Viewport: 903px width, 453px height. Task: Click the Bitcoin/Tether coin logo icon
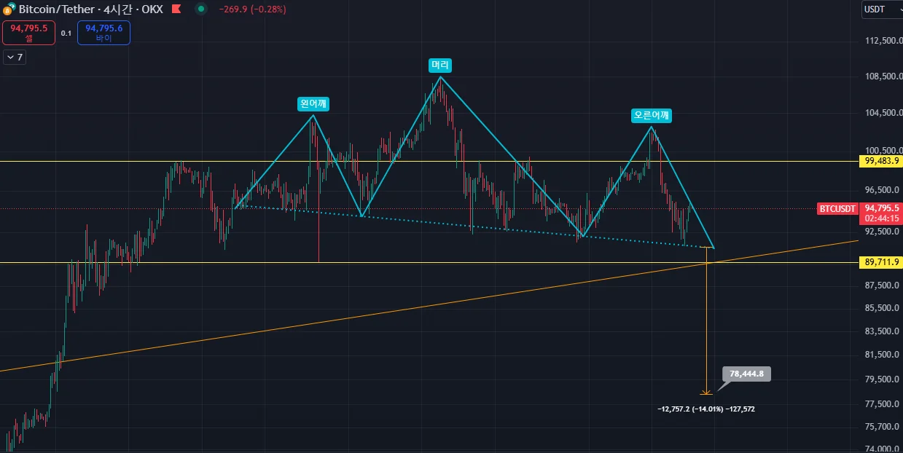point(9,10)
